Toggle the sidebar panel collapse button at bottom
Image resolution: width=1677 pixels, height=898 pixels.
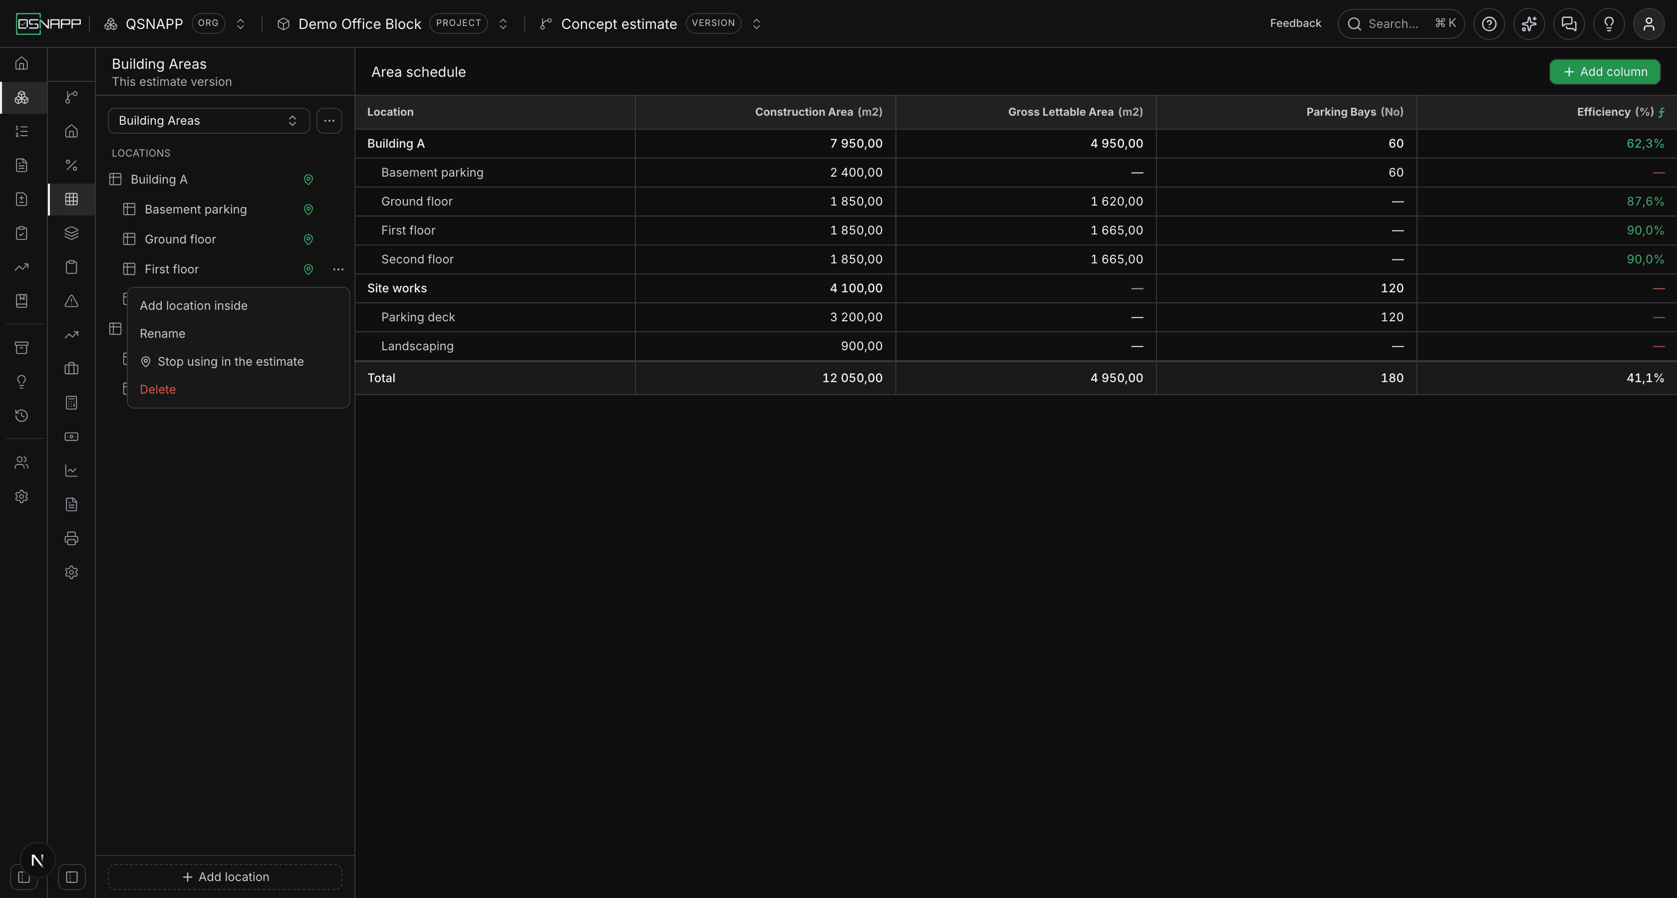coord(71,877)
